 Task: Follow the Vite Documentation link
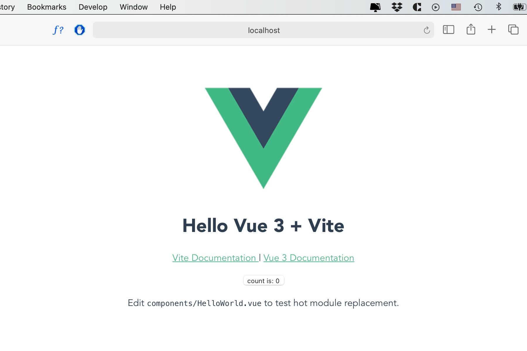tap(215, 258)
